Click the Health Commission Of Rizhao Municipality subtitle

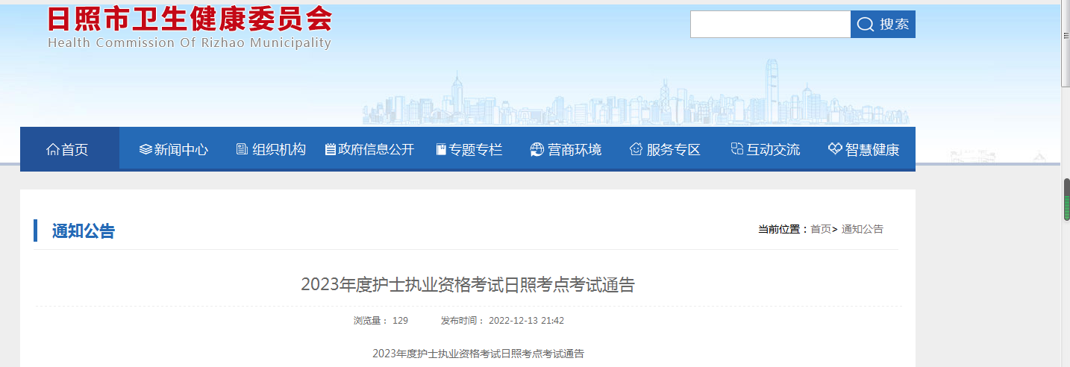190,43
